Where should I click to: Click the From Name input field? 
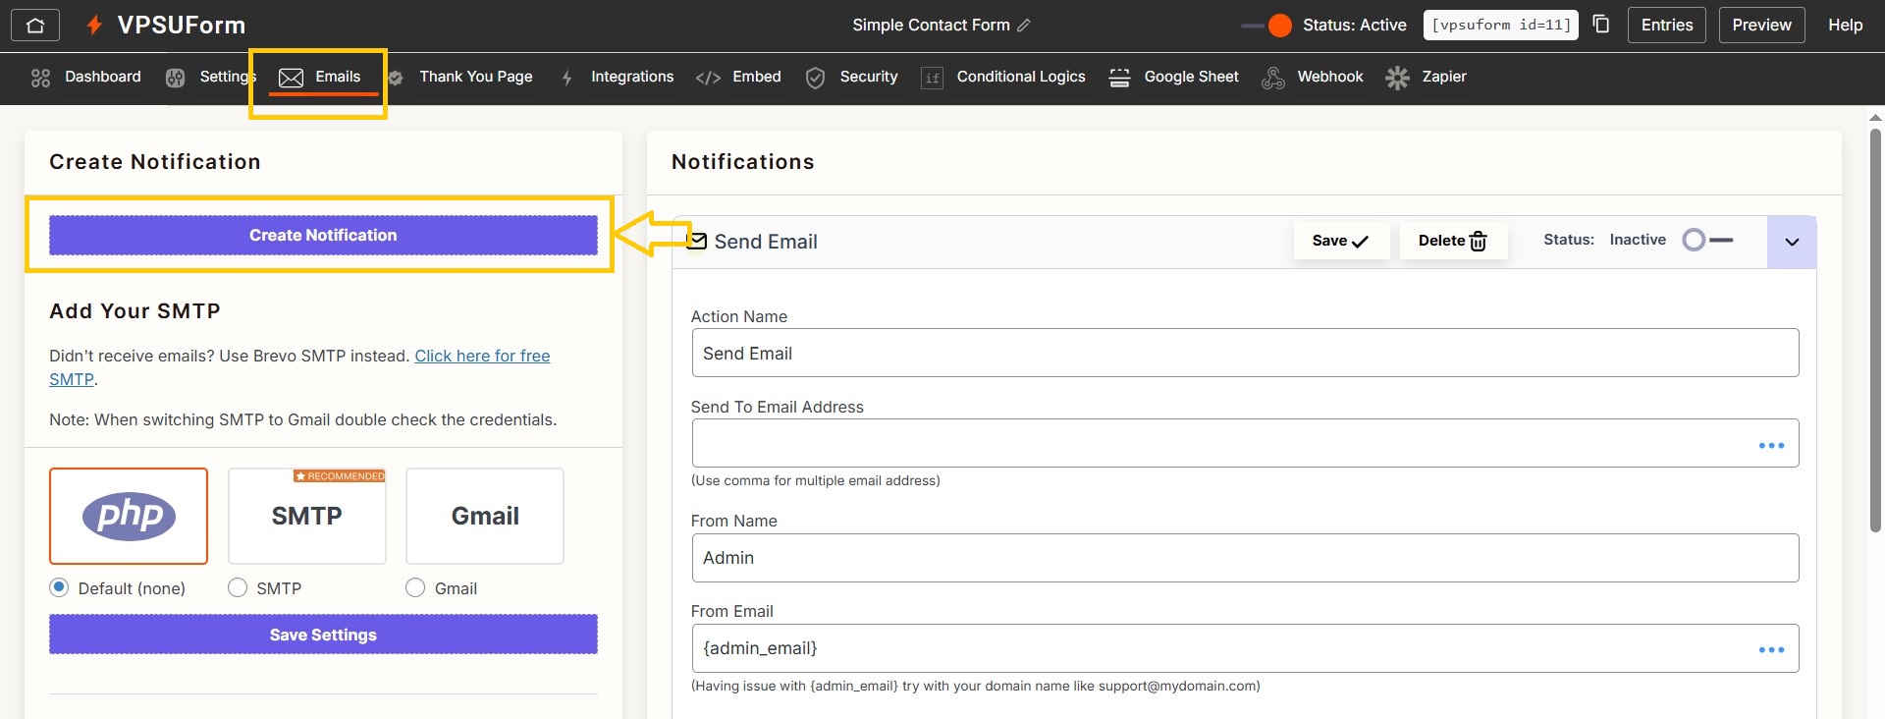(1245, 558)
